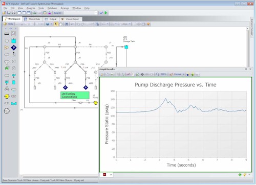Click the Save disk icon

(9, 13)
